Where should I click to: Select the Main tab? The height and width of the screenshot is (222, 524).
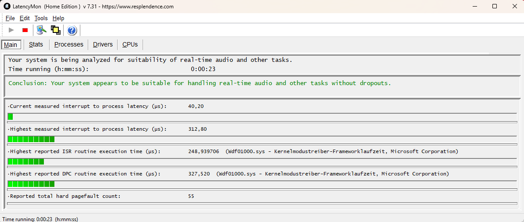point(11,44)
